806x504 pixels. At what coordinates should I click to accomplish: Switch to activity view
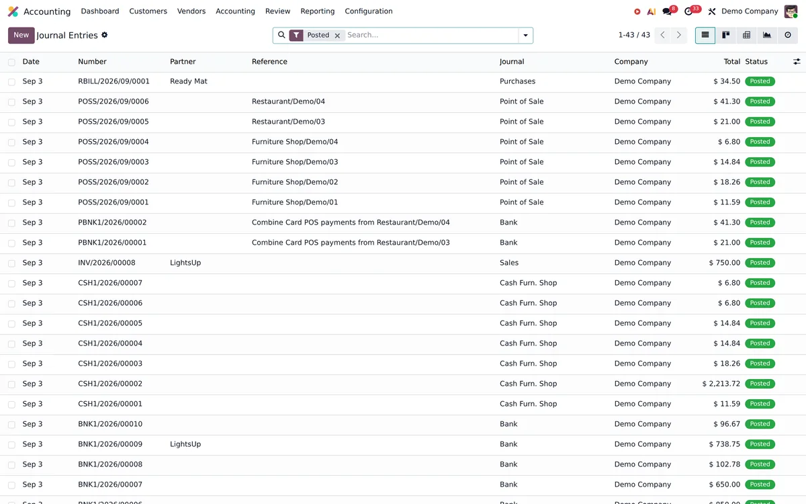tap(788, 35)
